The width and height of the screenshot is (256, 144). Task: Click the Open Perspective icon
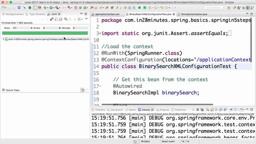[229, 8]
